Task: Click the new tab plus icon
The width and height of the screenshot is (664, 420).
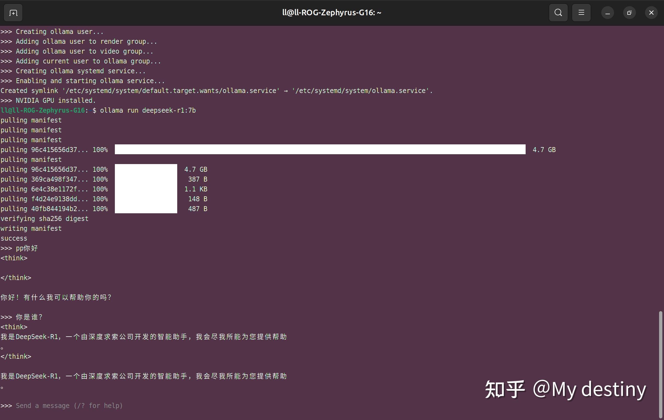Action: (x=12, y=12)
